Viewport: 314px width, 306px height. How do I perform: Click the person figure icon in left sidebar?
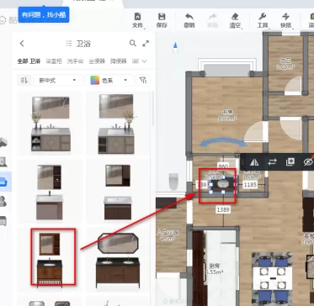click(3, 201)
